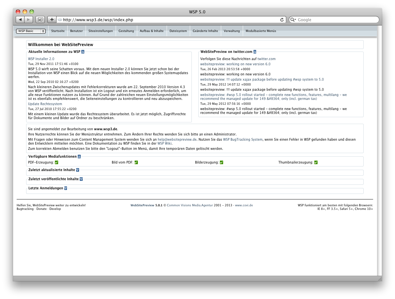Screen dimensions: 395x299
Task: Follow the twitter.com link
Action: (266, 59)
